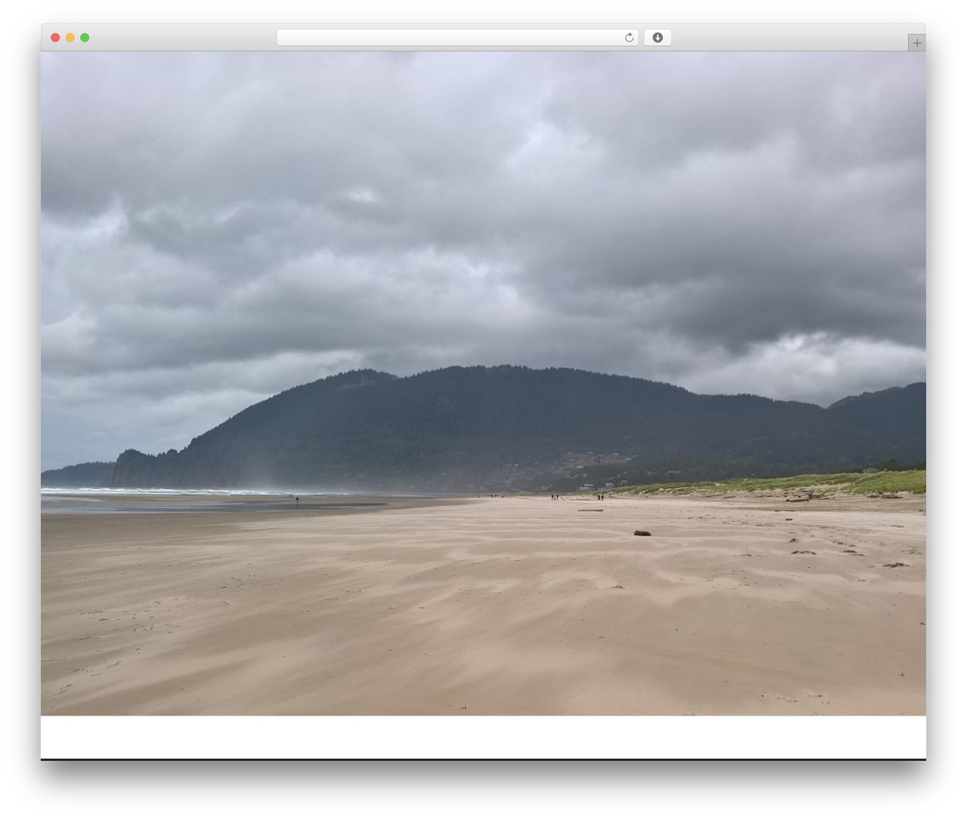Maximize the window using the green button
Screen dimensions: 967x819
85,38
